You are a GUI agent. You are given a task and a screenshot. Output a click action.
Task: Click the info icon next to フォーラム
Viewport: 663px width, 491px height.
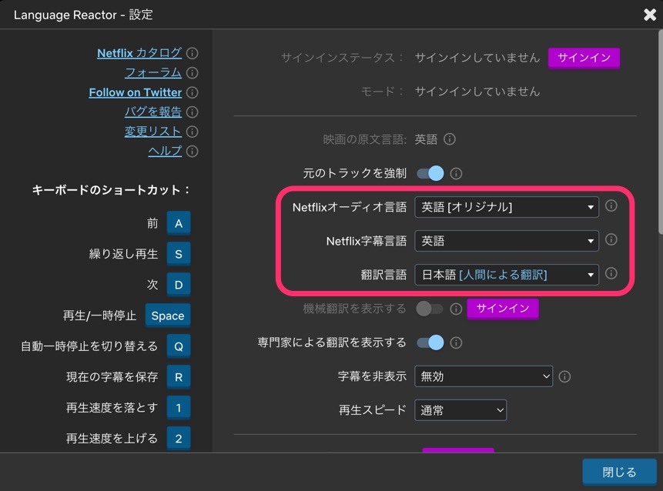pyautogui.click(x=191, y=72)
